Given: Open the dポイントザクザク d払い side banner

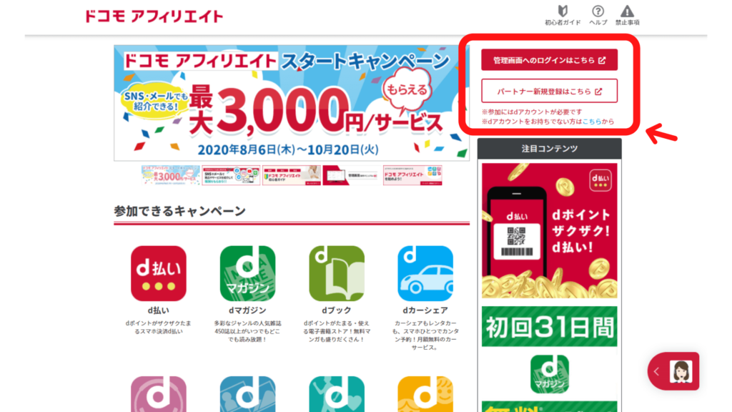Looking at the screenshot, I should pos(550,231).
